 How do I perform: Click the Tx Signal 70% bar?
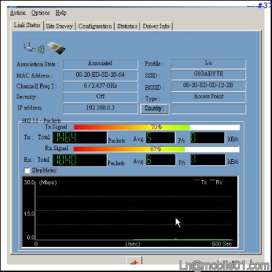(x=156, y=127)
